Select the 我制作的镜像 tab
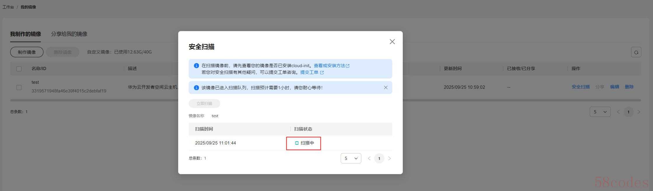 25,34
